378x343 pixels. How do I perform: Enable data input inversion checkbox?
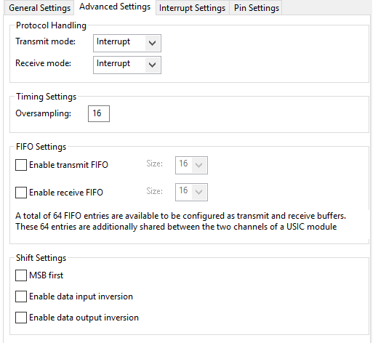(x=21, y=296)
